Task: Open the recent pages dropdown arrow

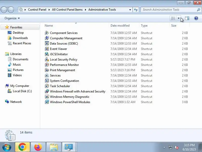Action: point(16,10)
